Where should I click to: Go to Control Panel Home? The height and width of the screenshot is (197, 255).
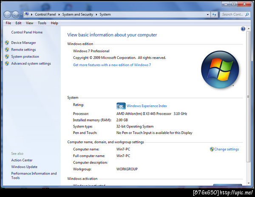click(27, 32)
